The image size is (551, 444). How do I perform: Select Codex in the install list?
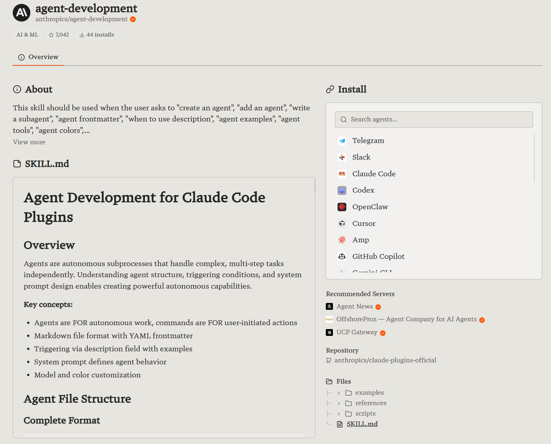434,190
